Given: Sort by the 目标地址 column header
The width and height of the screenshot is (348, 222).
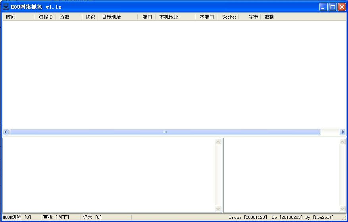Looking at the screenshot, I should (118, 17).
